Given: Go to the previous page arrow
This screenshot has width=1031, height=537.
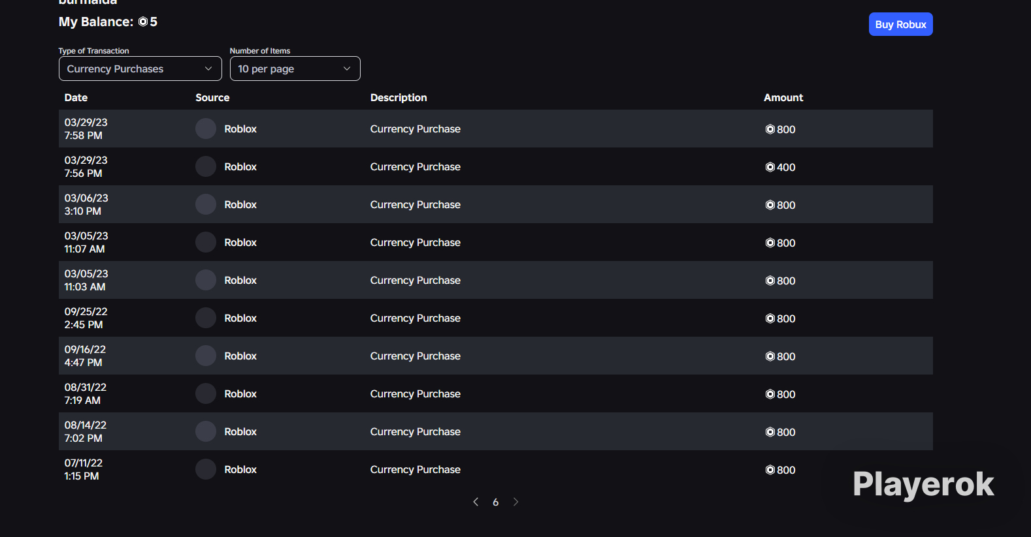Looking at the screenshot, I should point(476,502).
